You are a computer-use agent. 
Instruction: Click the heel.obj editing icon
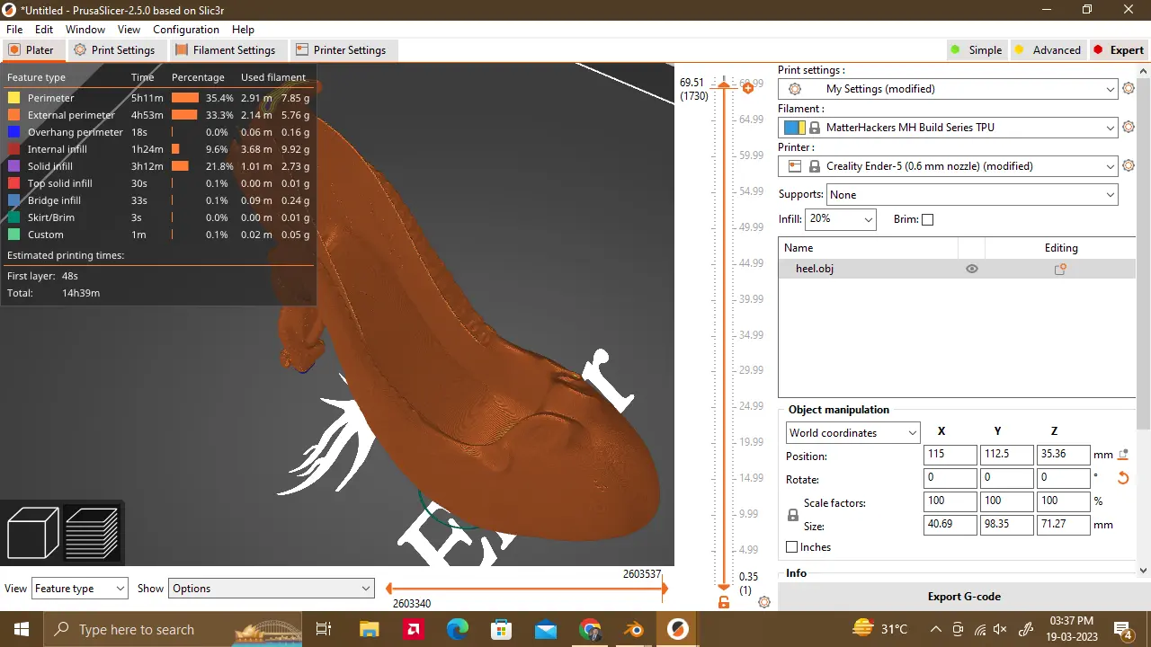pyautogui.click(x=1060, y=269)
